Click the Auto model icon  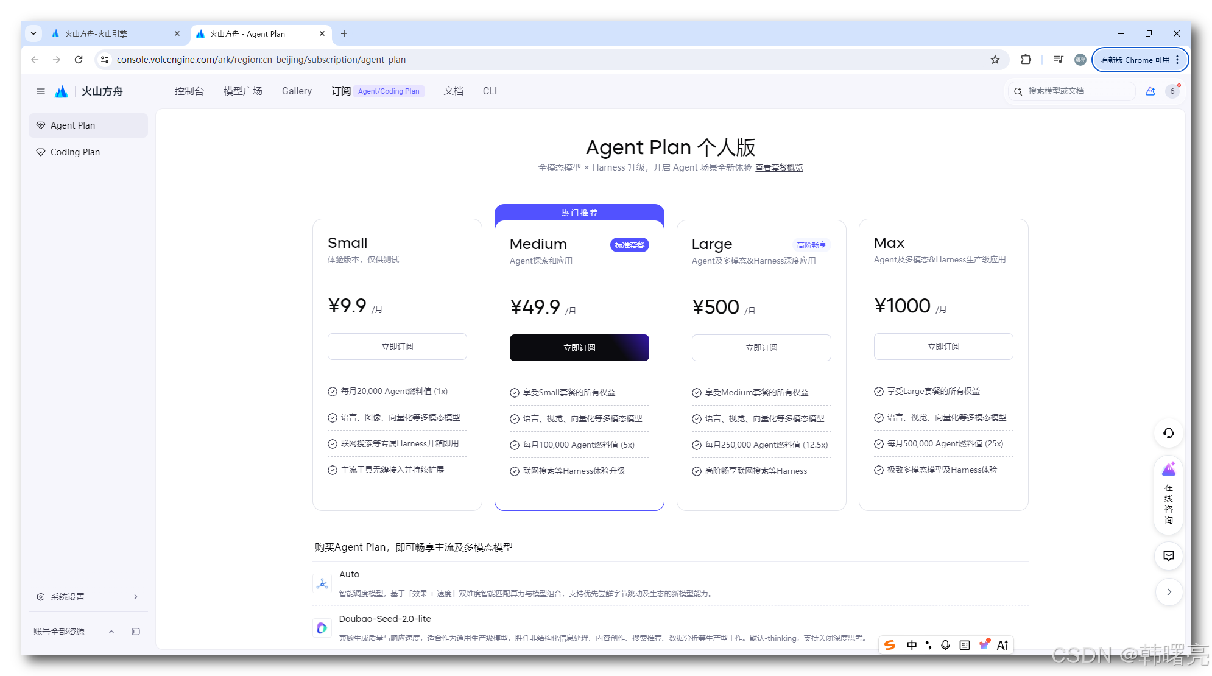click(x=322, y=584)
